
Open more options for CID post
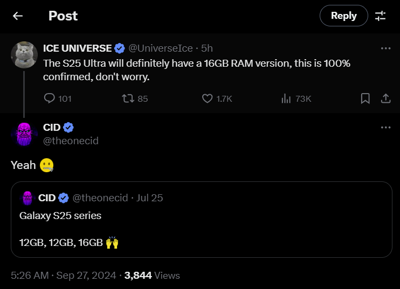(385, 128)
